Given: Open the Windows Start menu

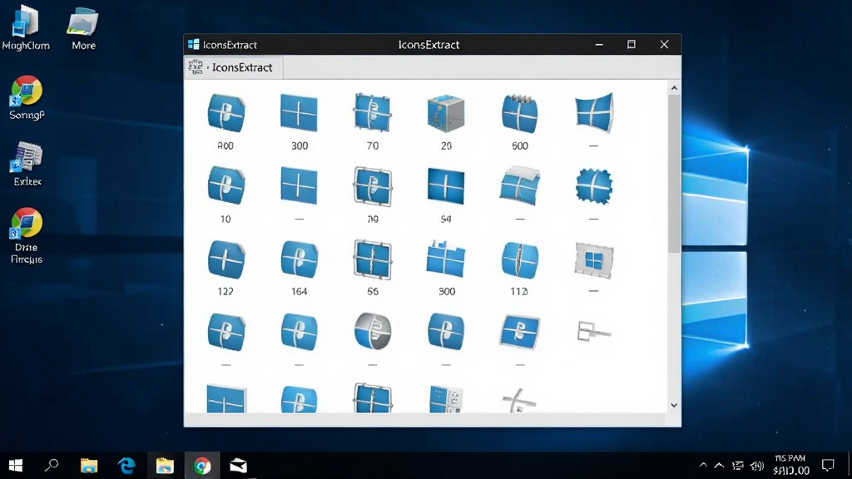Looking at the screenshot, I should 16,466.
